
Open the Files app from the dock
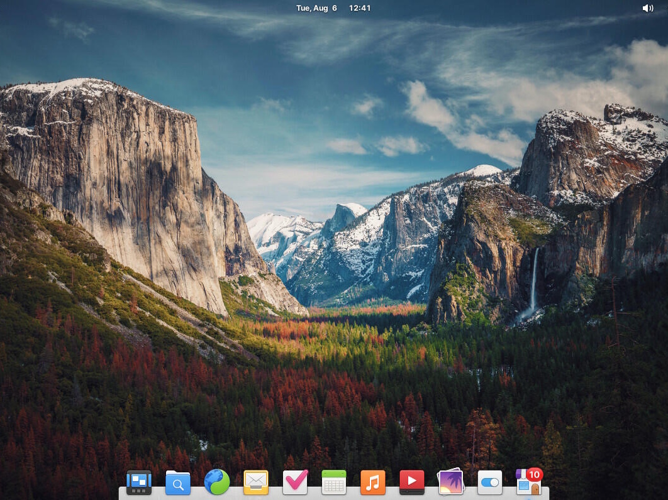[x=178, y=482]
